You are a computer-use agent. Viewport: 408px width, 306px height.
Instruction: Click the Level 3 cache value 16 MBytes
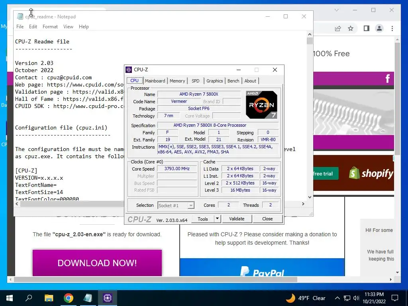[240, 190]
